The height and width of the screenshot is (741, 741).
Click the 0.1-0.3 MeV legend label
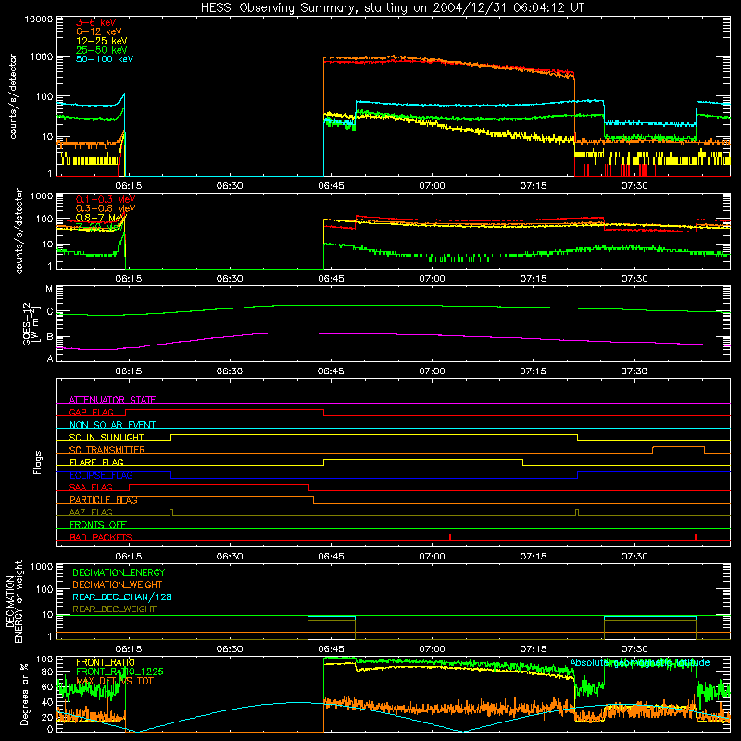[106, 199]
